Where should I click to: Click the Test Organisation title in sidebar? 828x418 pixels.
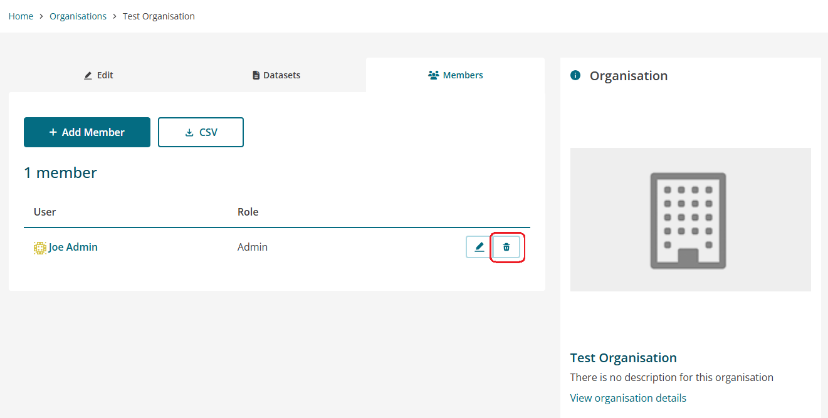coord(623,358)
